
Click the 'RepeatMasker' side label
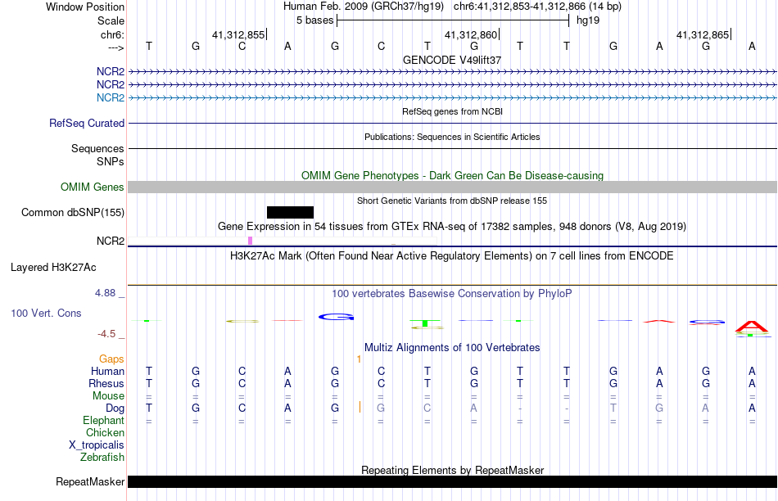pos(90,481)
